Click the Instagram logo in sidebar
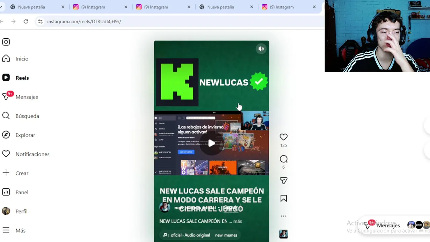 6,42
